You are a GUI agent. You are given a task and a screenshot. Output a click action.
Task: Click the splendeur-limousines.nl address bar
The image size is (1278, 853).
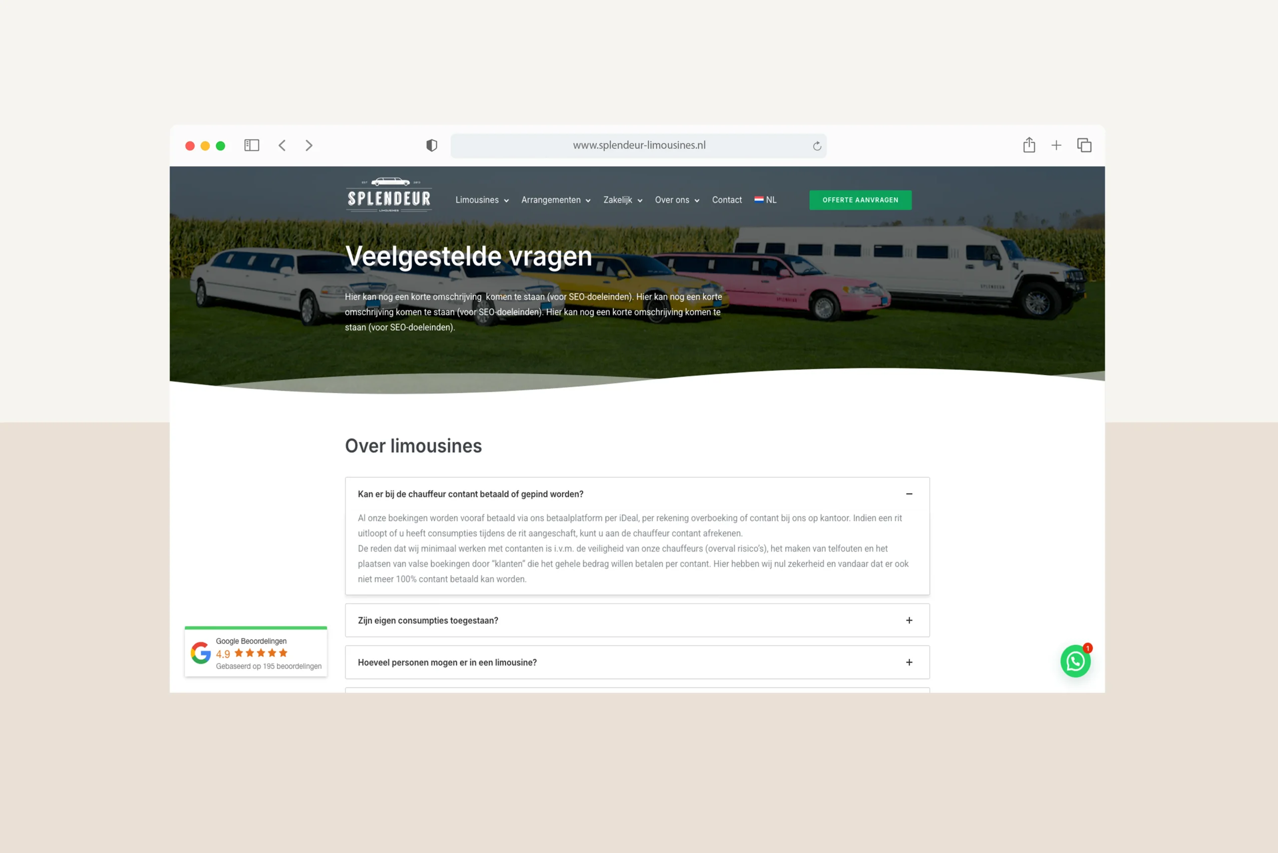click(x=638, y=145)
